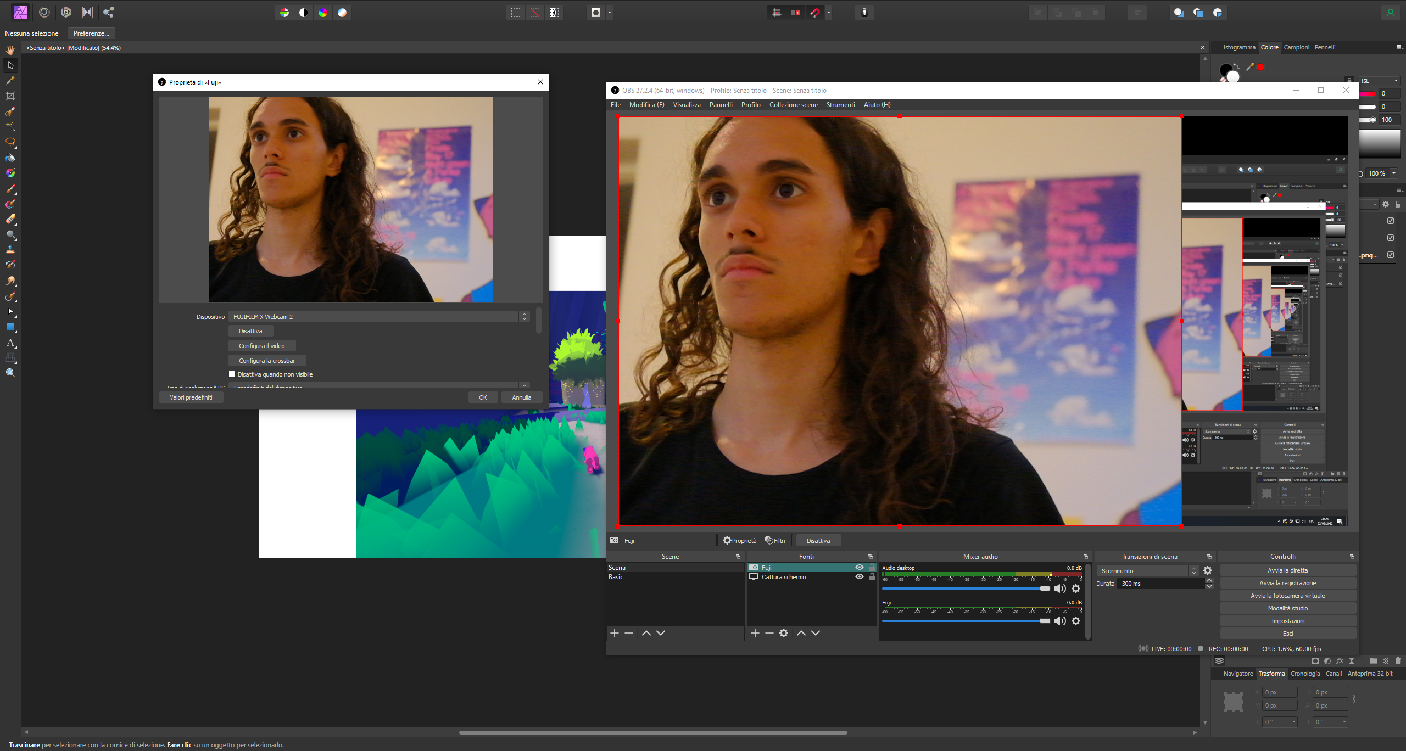Click the Deselect icon in toolbar
Image resolution: width=1406 pixels, height=751 pixels.
tap(535, 13)
